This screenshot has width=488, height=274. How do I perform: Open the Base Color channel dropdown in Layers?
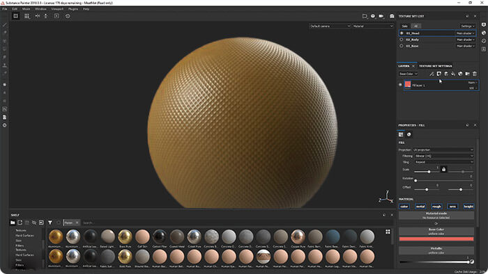408,74
